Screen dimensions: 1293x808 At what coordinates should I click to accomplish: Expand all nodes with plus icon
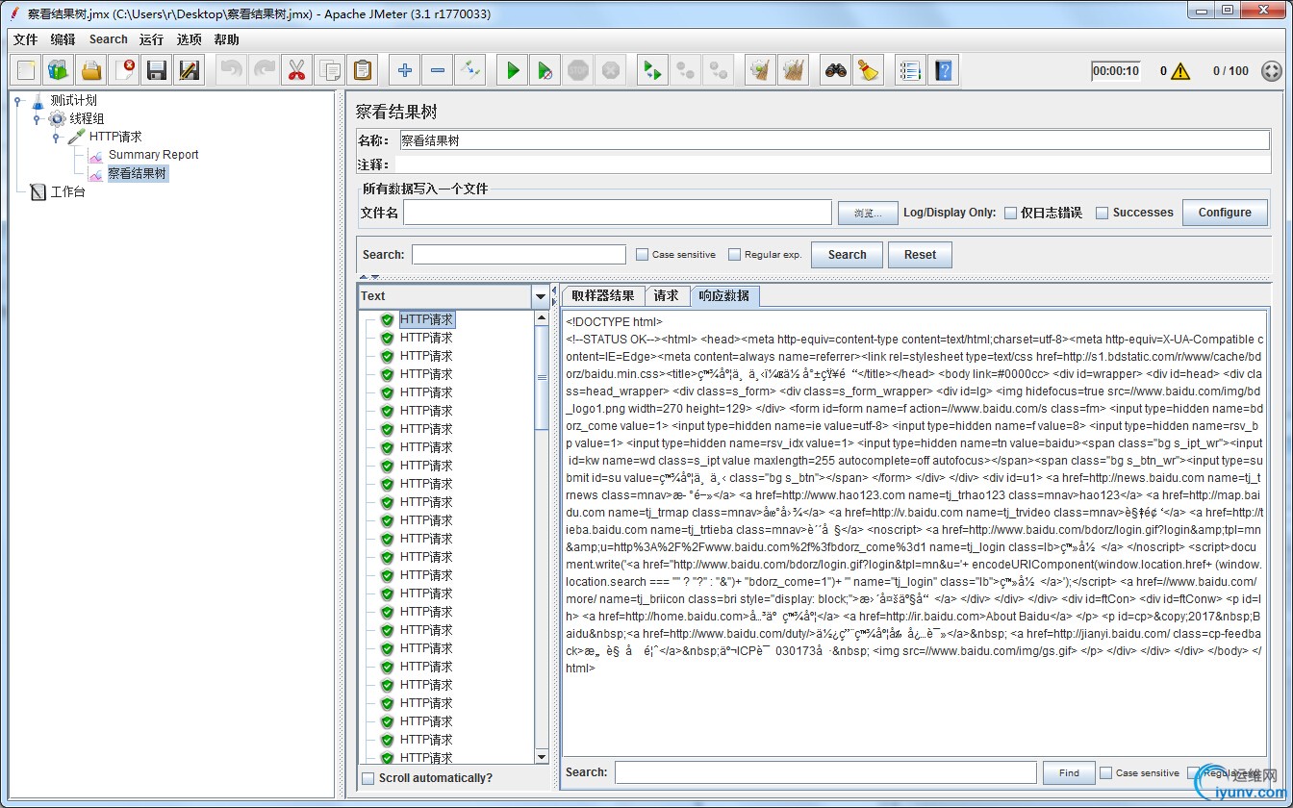coord(404,70)
